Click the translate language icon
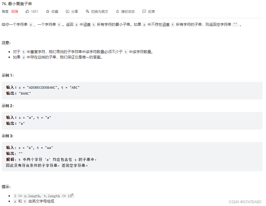Viewport: 266px width, 206px height. click(x=87, y=11)
